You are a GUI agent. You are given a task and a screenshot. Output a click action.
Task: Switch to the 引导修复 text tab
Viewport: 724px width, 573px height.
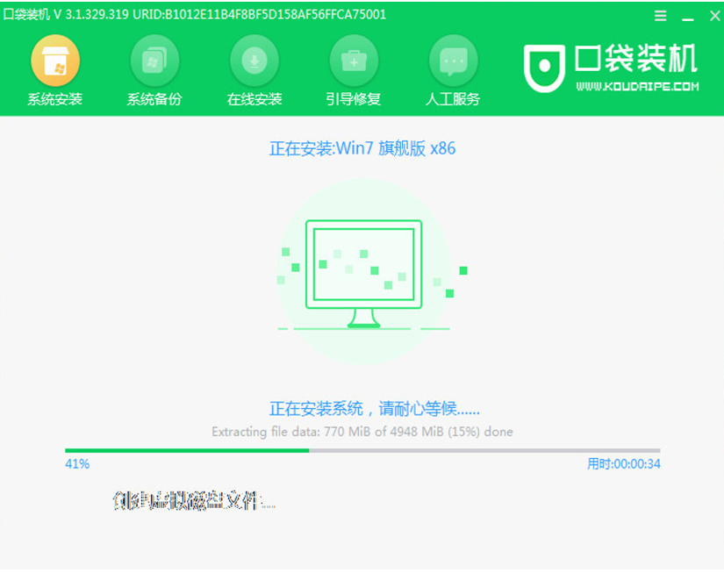[x=354, y=99]
